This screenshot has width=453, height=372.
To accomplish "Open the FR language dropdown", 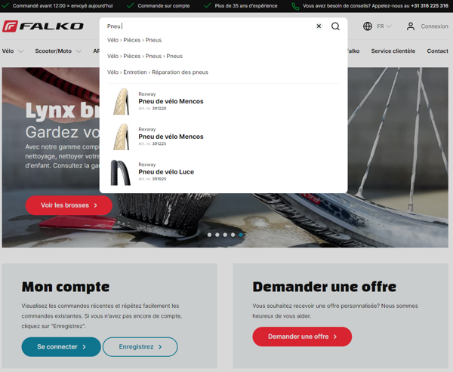I will click(384, 26).
